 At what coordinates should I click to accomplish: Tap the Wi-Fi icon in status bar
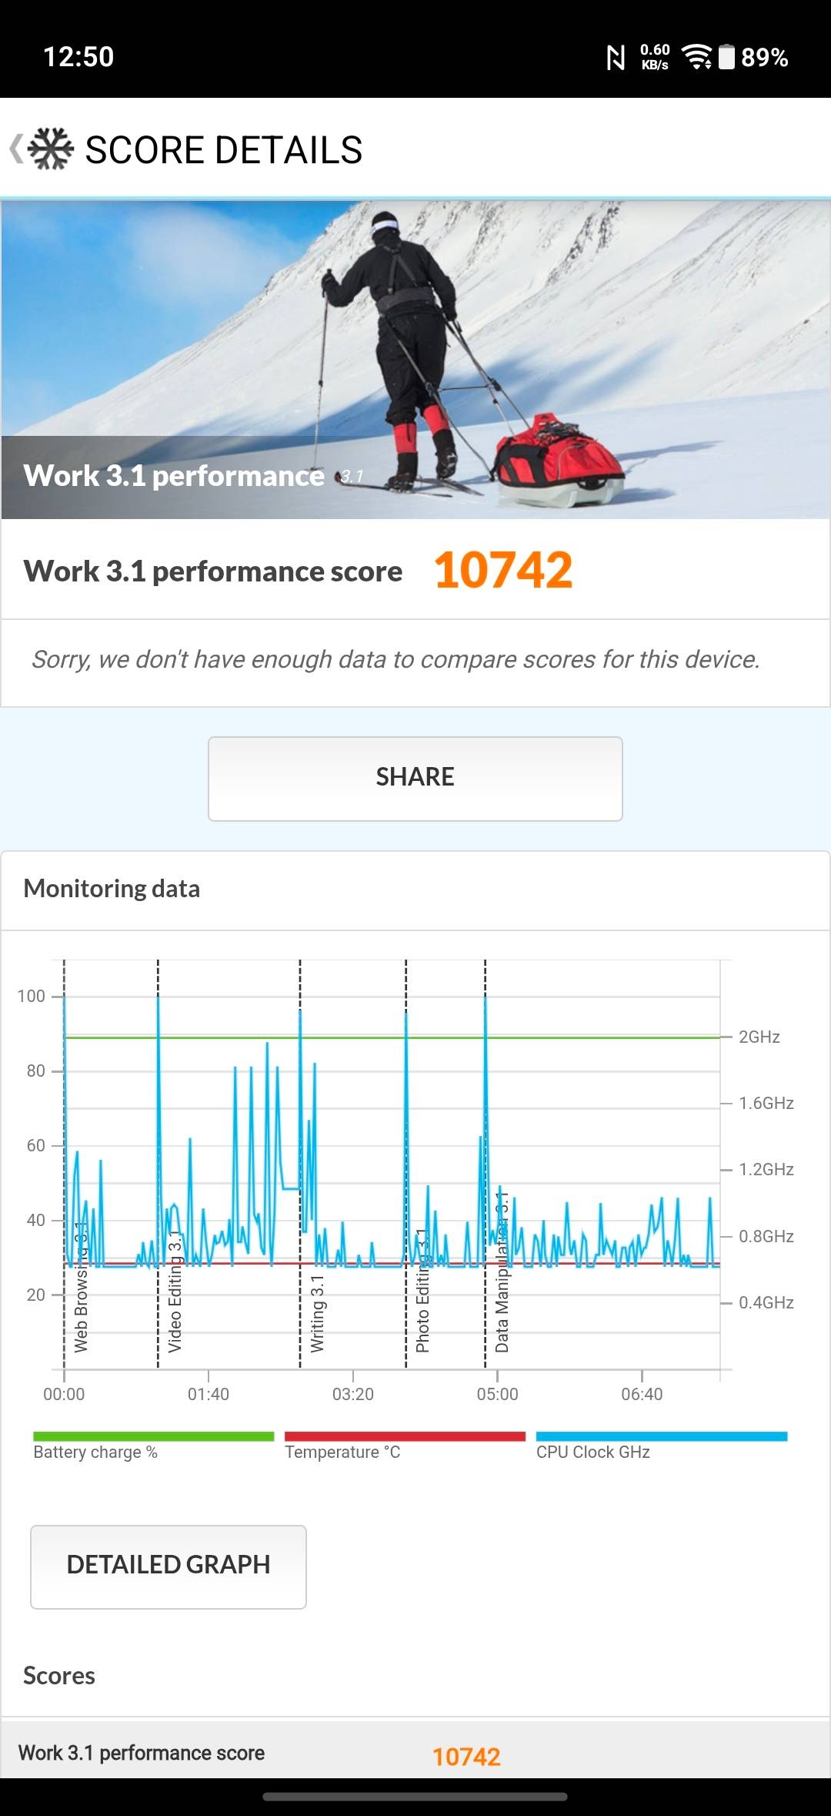[697, 57]
